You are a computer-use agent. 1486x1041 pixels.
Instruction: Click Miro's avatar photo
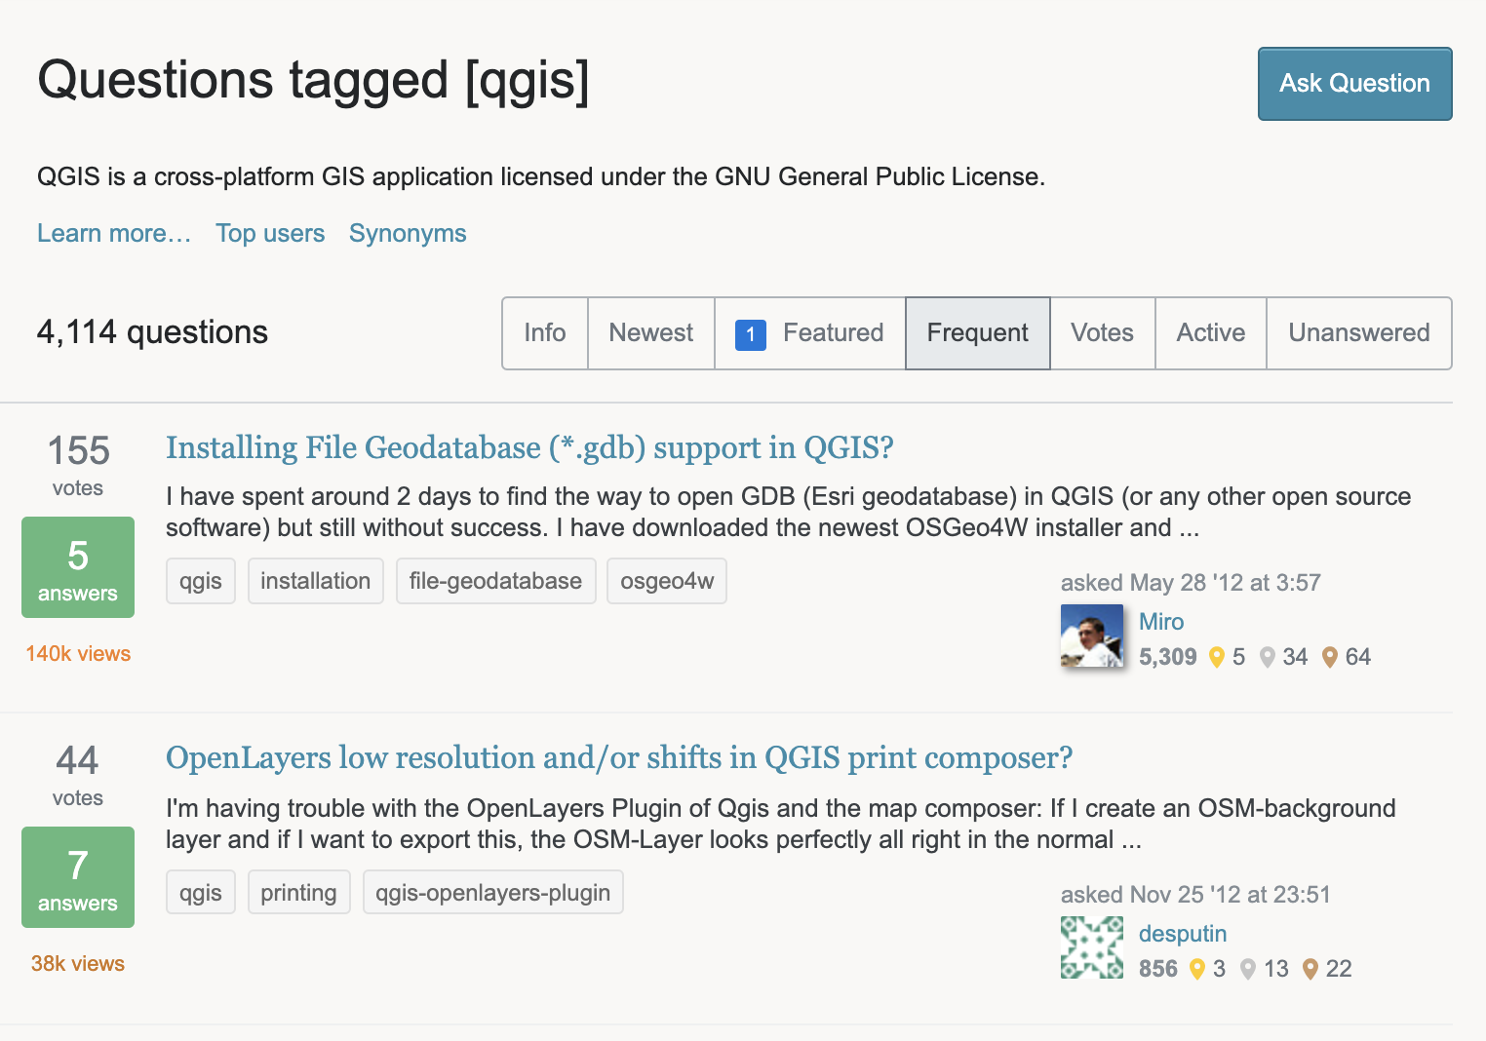[1092, 636]
